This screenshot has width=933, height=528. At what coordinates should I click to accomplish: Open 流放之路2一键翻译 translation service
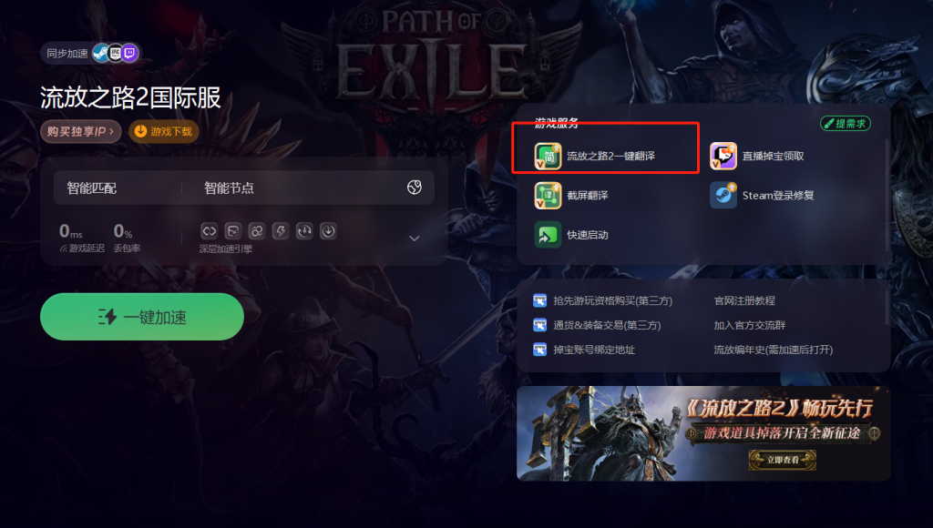594,156
